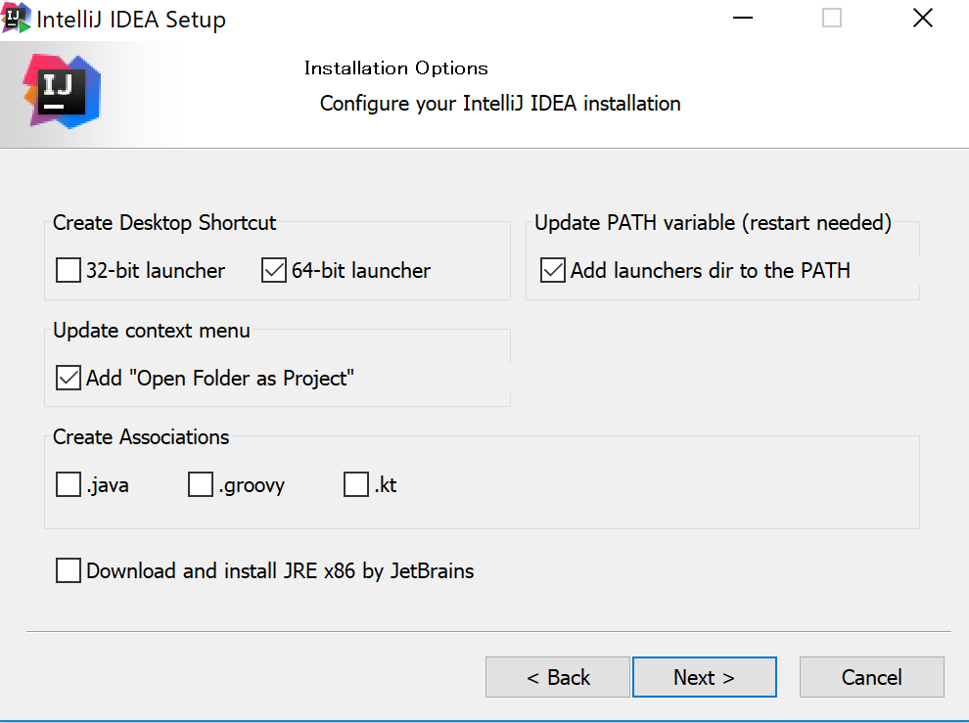The width and height of the screenshot is (969, 723).
Task: Enable the .java file association
Action: coord(68,484)
